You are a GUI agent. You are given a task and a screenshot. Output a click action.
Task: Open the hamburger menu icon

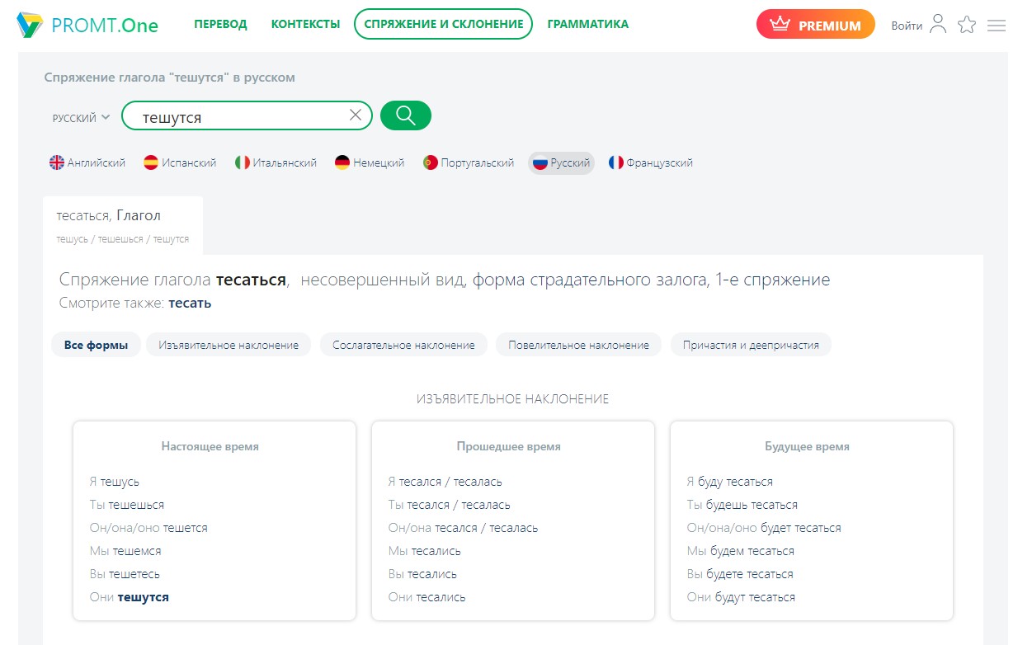[x=997, y=26]
